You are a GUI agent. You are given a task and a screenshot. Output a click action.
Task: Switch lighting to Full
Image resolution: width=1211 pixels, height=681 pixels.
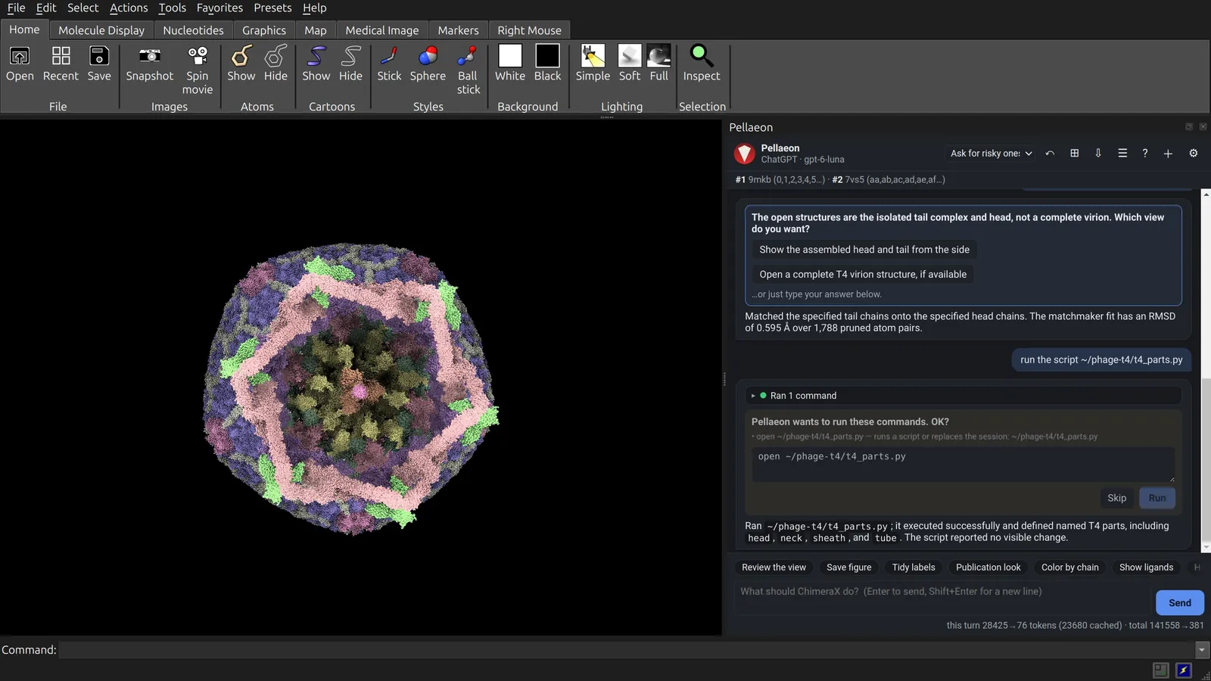coord(659,64)
